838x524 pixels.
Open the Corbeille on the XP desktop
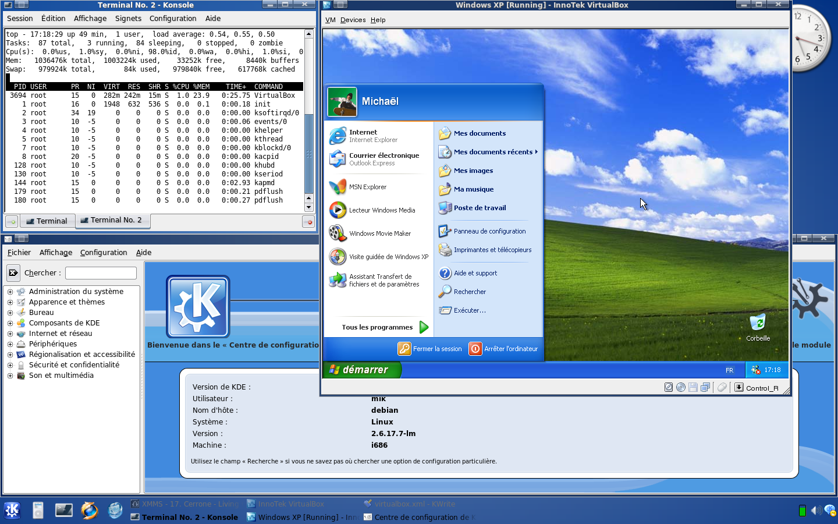(x=758, y=324)
